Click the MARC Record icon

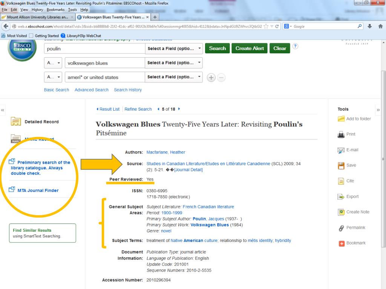[15, 139]
